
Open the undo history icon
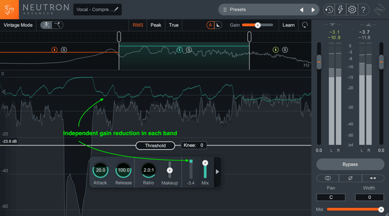coord(329,9)
